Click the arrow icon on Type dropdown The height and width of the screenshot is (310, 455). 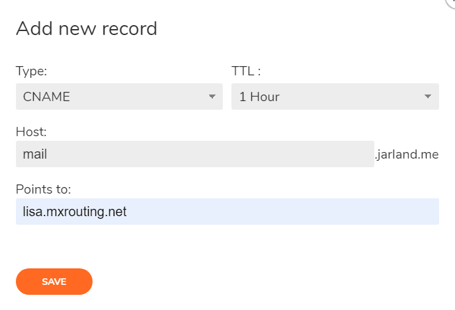[x=212, y=97]
